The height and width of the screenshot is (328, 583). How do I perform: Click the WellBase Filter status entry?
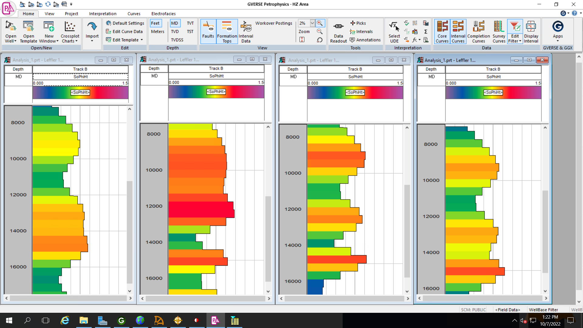click(543, 310)
